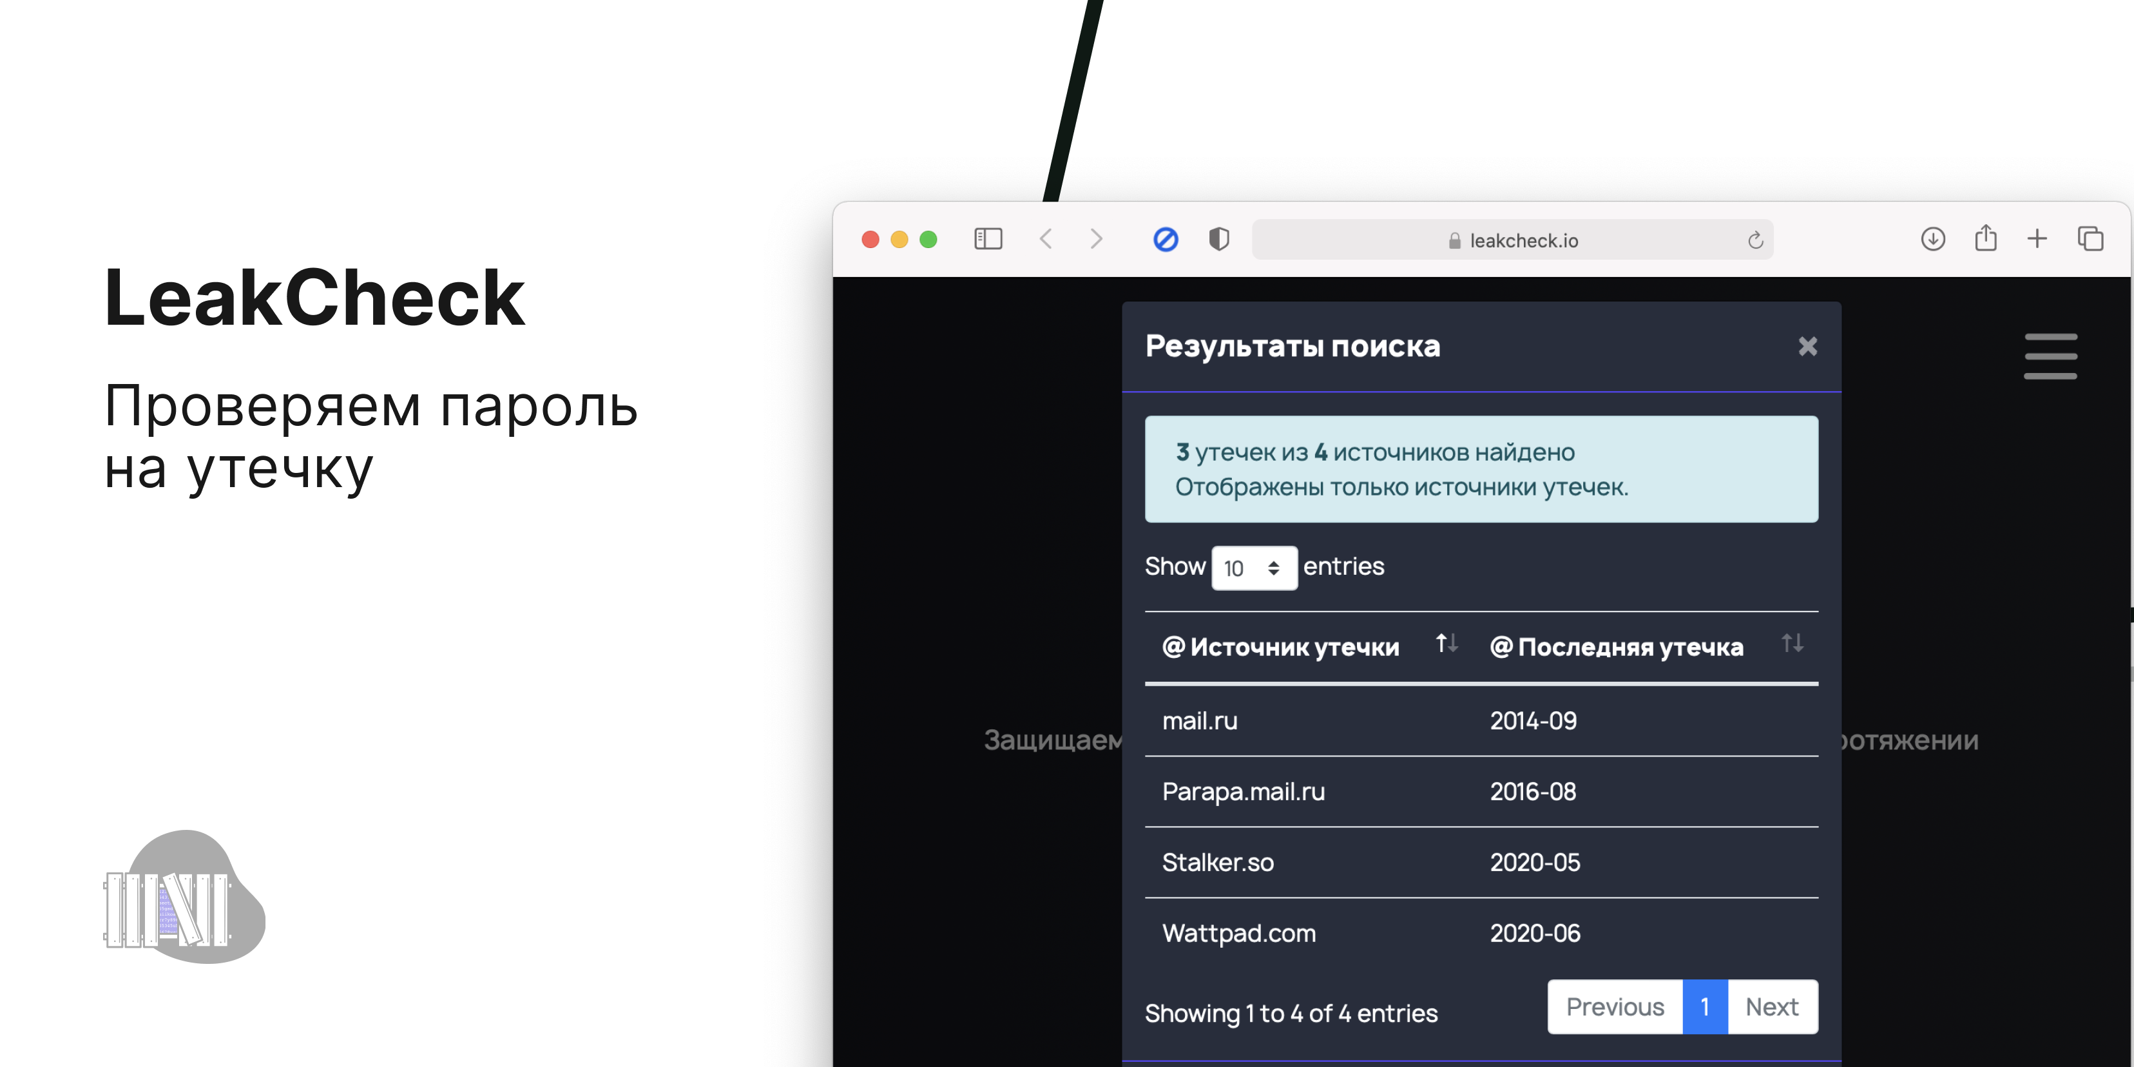Sort by Последняя утечка column arrow
The height and width of the screenshot is (1067, 2134).
pos(1794,651)
